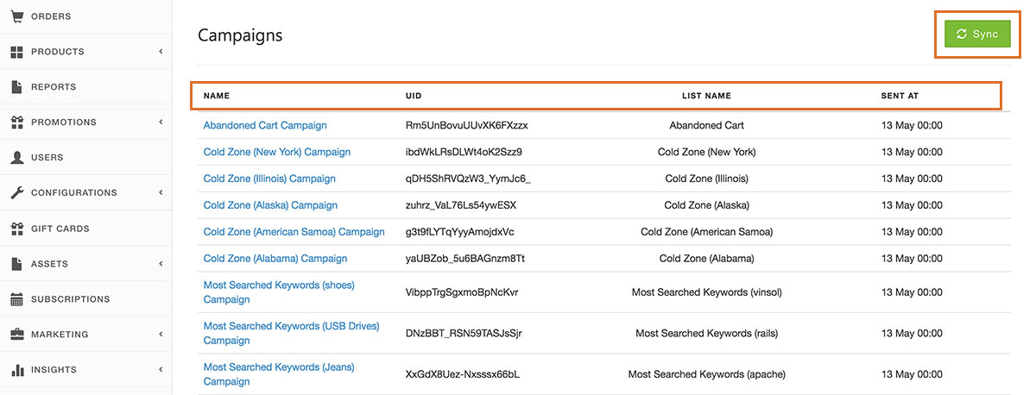Expand the Promotions menu arrow
This screenshot has width=1036, height=395.
[x=161, y=122]
